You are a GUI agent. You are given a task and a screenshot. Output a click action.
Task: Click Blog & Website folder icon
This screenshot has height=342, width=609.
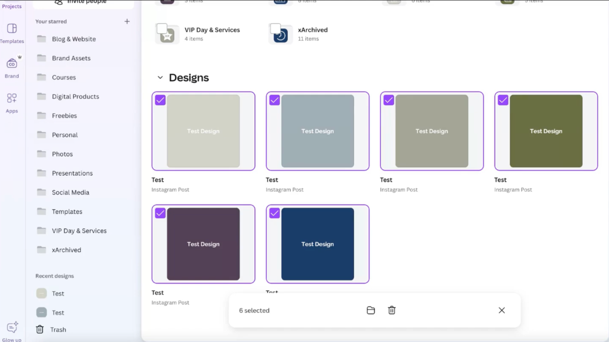[42, 39]
